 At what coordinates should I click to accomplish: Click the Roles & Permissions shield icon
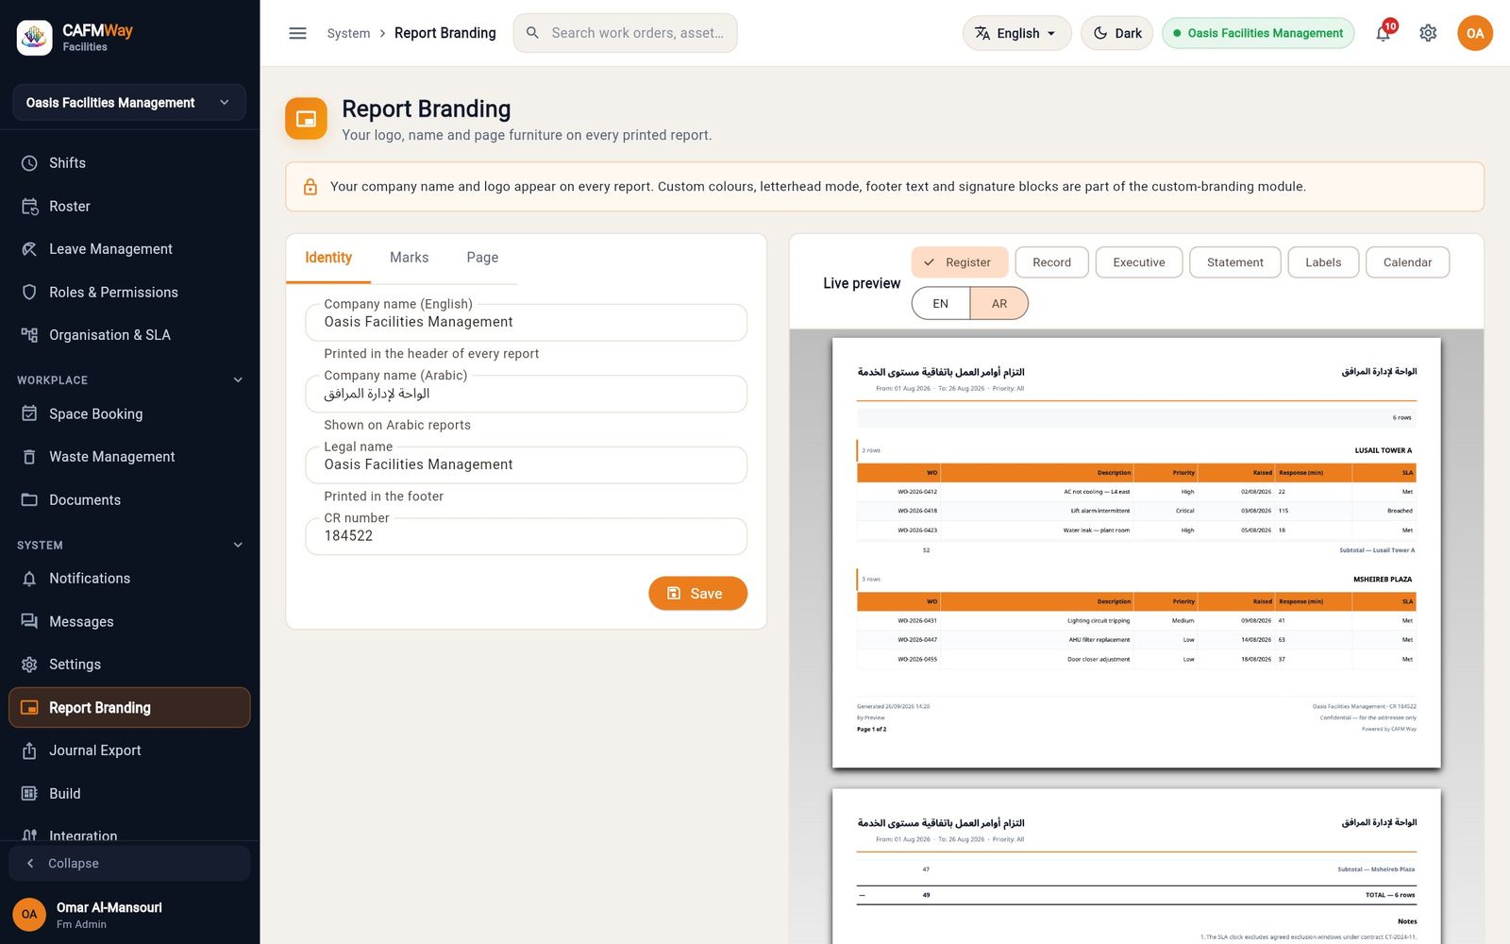[x=29, y=293]
